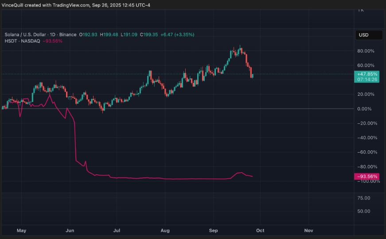386x239 pixels.
Task: Click the 50.00 value on lower scale
Action: [x=364, y=211]
